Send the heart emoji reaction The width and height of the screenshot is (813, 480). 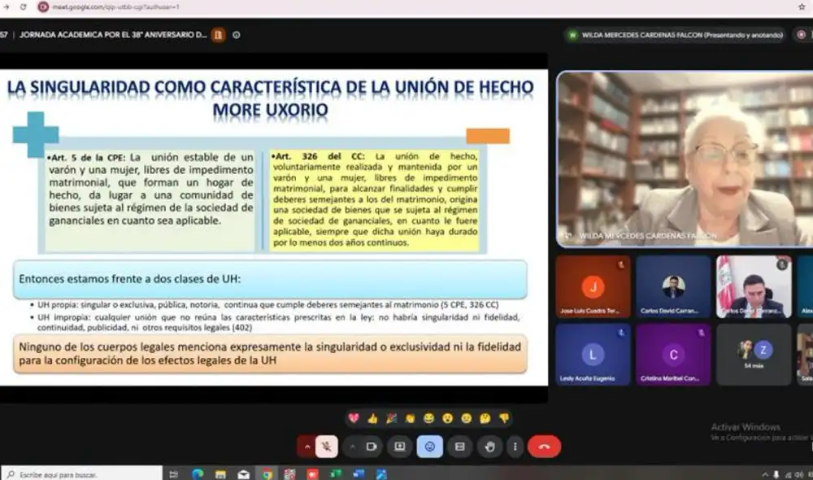[x=354, y=418]
